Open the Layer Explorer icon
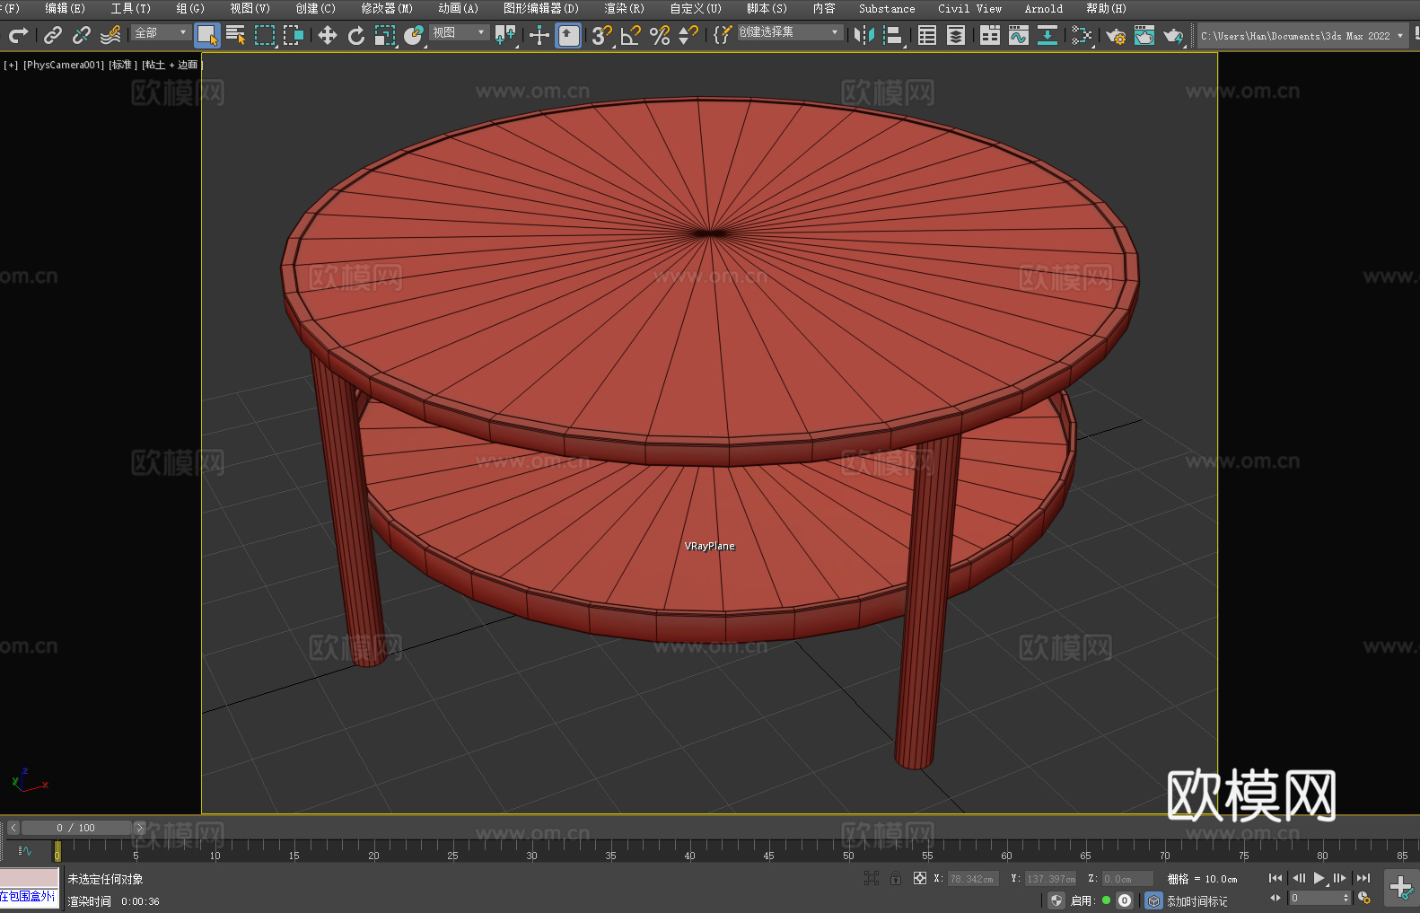 click(956, 35)
